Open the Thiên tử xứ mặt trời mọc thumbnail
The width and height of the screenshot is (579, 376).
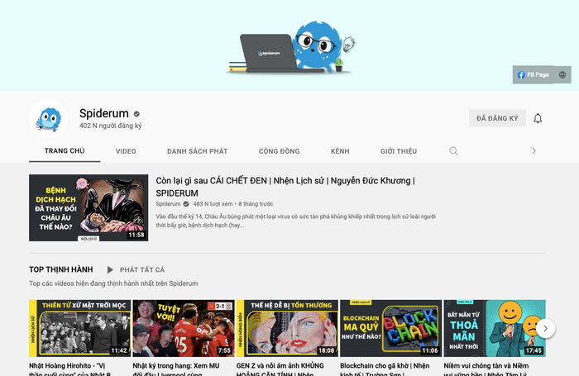tap(79, 328)
